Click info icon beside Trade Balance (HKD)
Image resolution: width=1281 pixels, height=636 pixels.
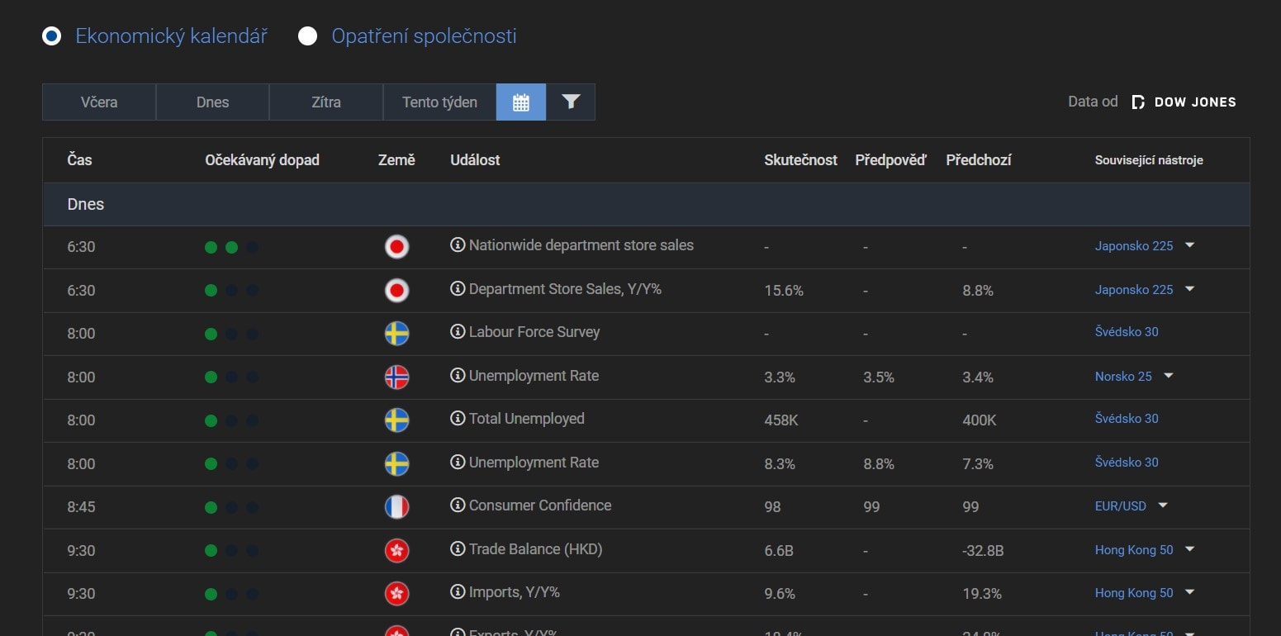coord(458,549)
